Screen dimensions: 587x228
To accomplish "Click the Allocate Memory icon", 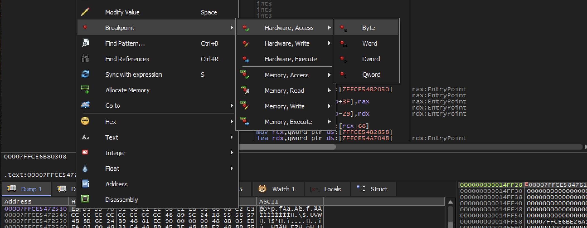I will click(85, 90).
